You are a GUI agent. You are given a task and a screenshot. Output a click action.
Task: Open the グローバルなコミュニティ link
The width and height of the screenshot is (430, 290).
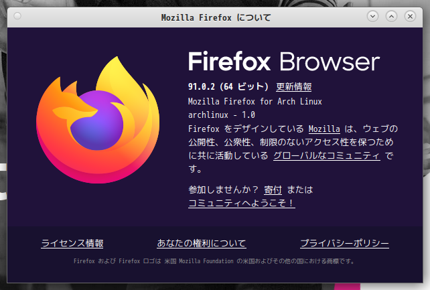(x=327, y=155)
